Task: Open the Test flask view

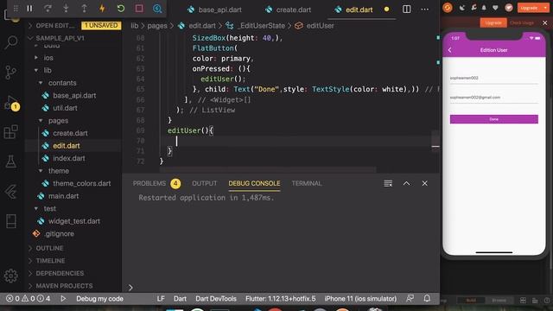Action: [10, 162]
